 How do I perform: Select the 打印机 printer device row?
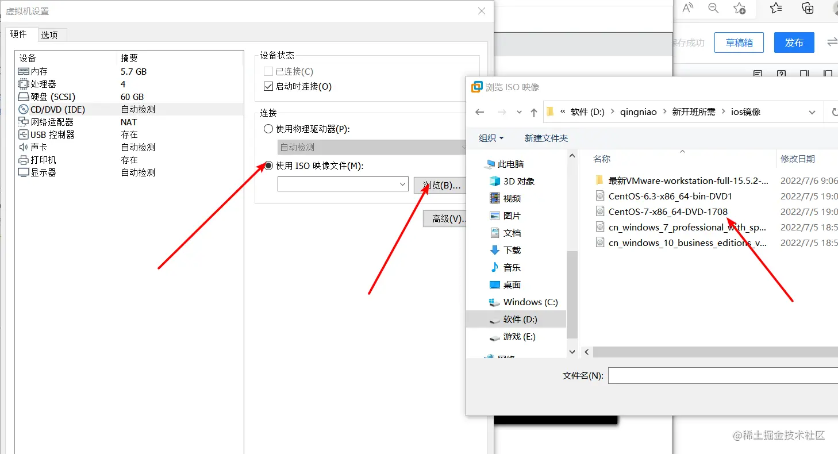pos(130,160)
